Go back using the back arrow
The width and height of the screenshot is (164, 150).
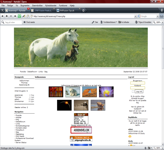coord(7,16)
